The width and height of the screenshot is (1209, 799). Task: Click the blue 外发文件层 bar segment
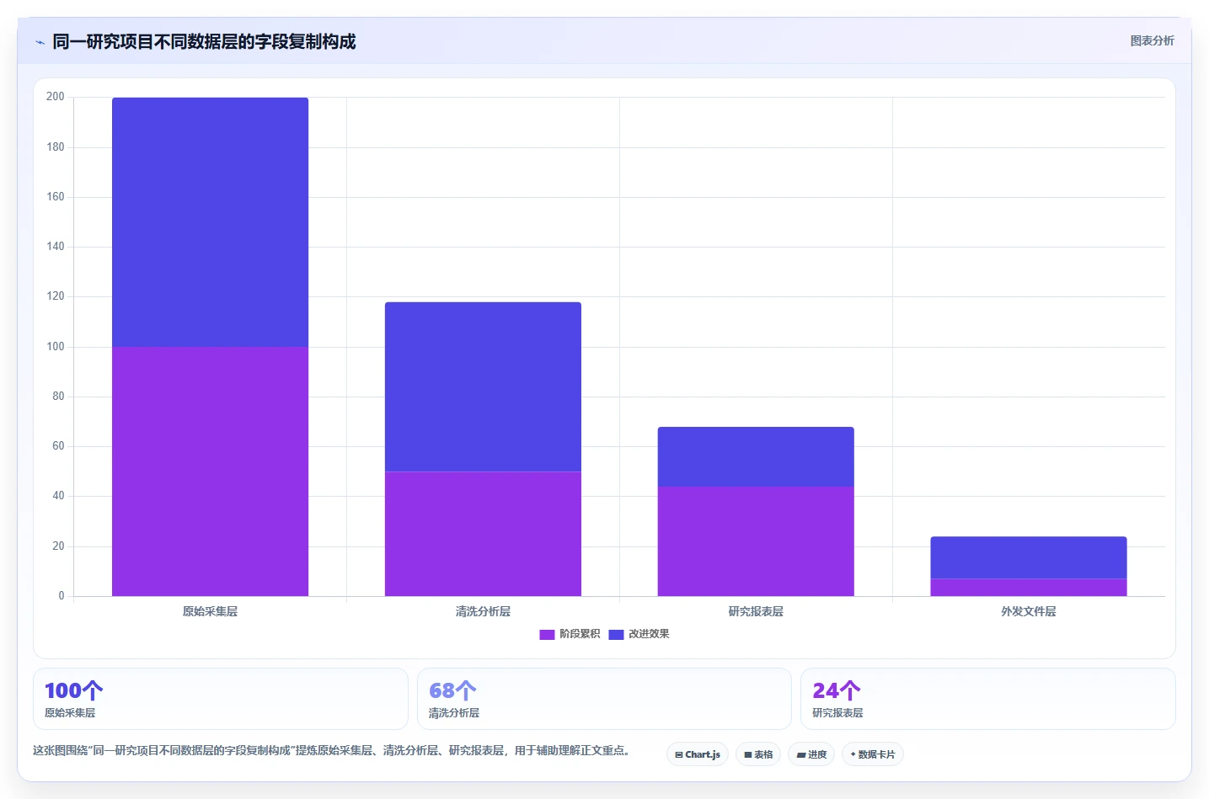click(1029, 557)
